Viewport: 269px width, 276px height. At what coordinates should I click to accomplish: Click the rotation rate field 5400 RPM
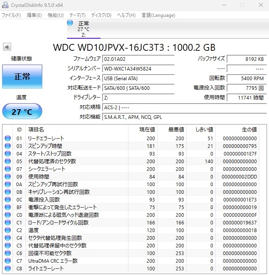point(247,78)
